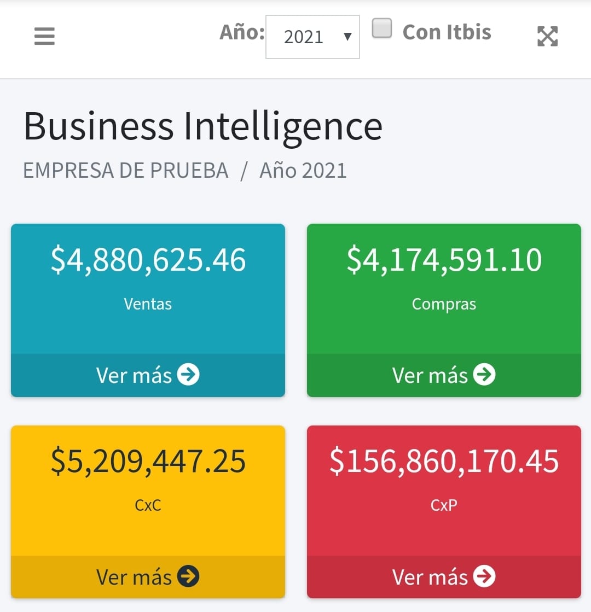Toggle fullscreen with the expand arrows icon
Screen dimensions: 591x612
tap(547, 36)
